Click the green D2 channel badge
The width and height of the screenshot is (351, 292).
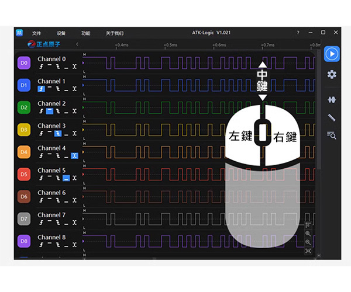(24, 107)
